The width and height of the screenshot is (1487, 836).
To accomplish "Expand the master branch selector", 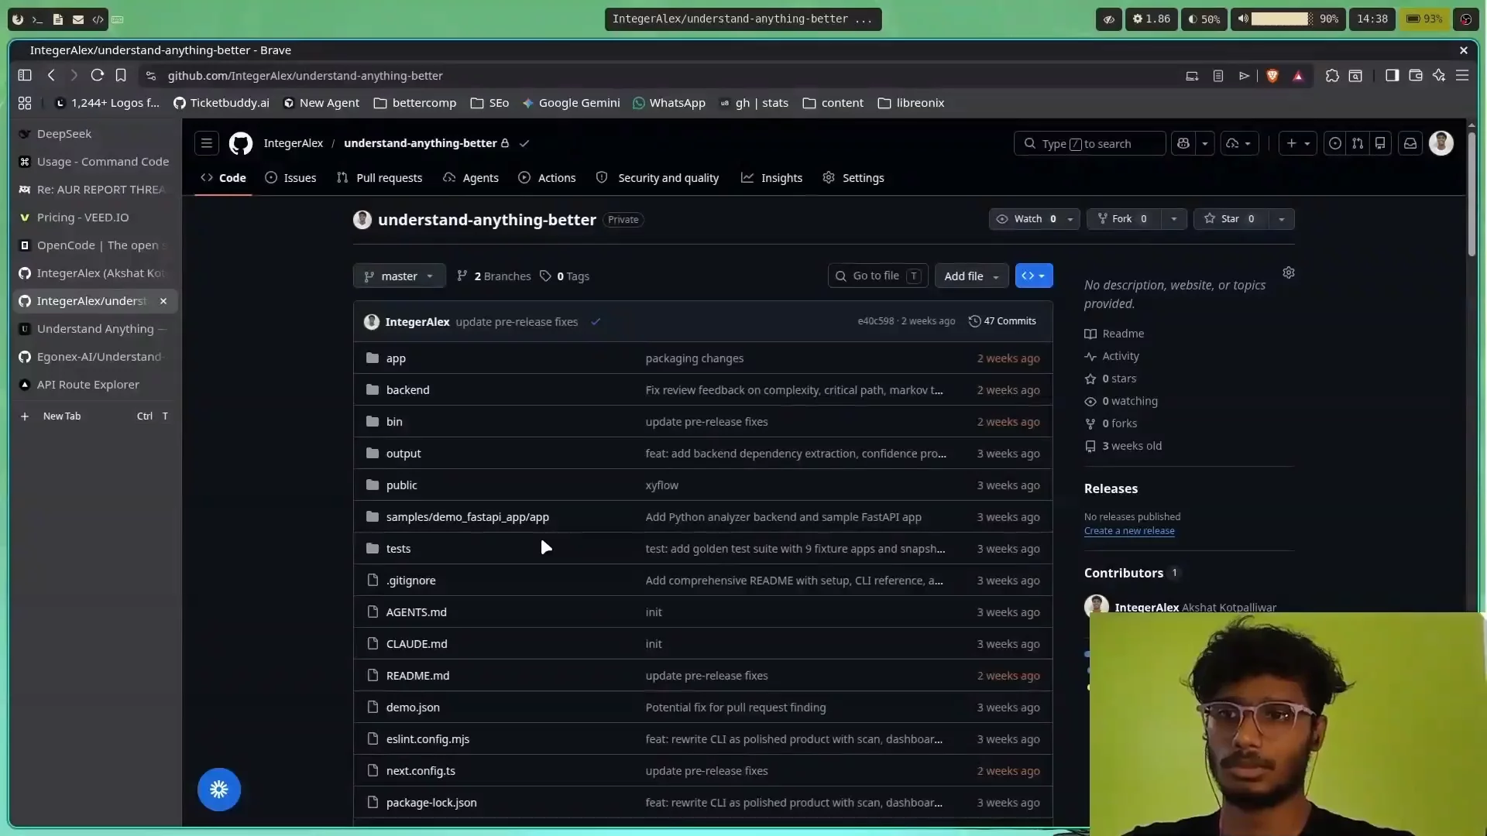I will coord(400,276).
